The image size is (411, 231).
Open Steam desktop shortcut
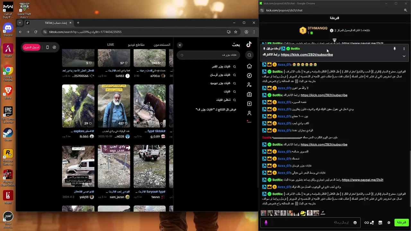tap(8, 135)
